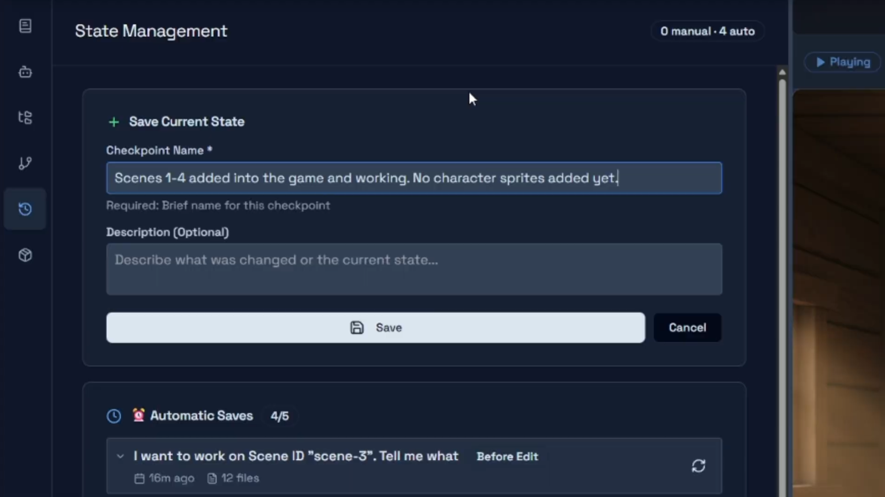885x497 pixels.
Task: Click the 4/5 automatic saves counter
Action: [x=280, y=416]
